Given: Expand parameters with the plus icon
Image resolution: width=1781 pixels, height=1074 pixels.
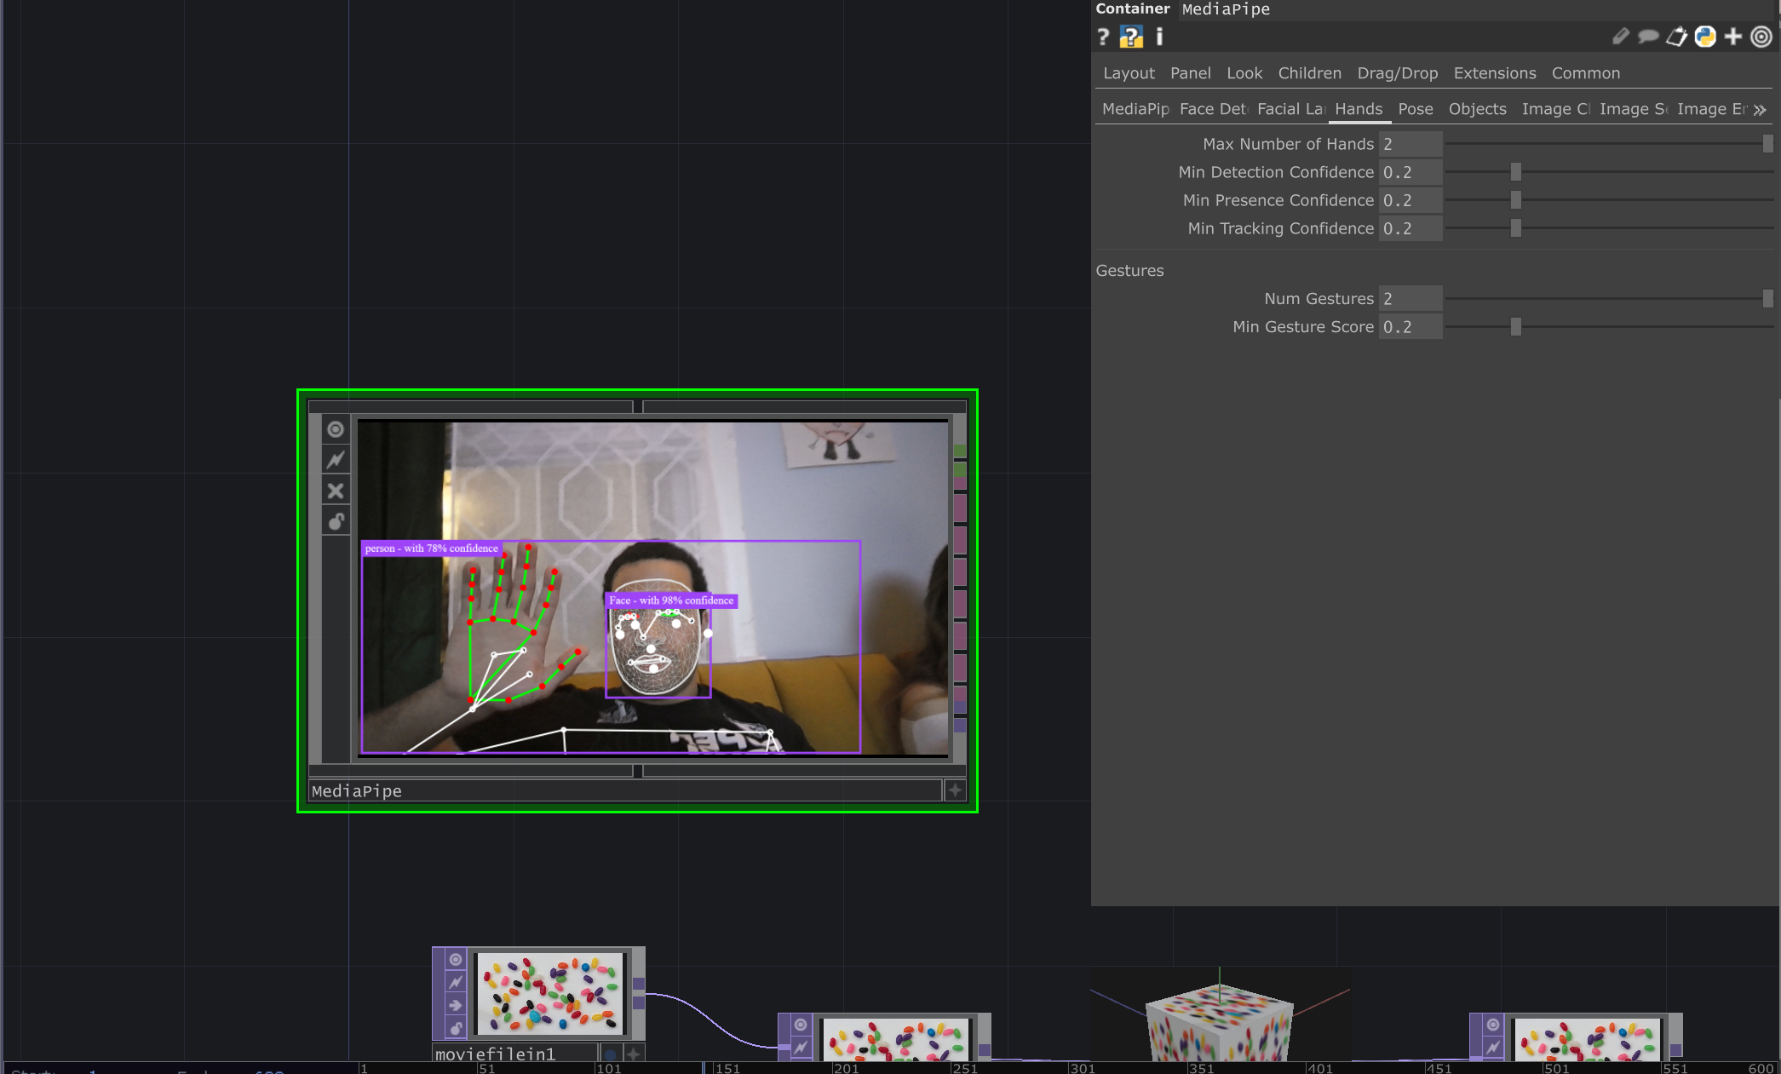Looking at the screenshot, I should 1733,37.
